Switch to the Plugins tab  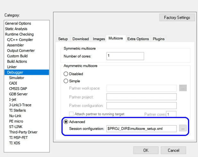coord(159,39)
